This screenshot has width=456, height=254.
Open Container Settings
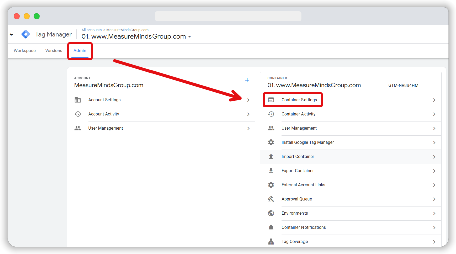(x=299, y=100)
